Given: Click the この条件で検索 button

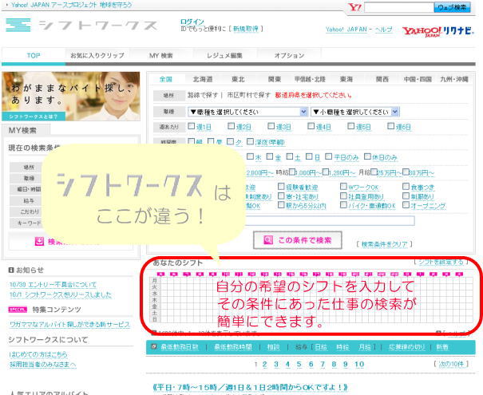Looking at the screenshot, I should [x=298, y=240].
